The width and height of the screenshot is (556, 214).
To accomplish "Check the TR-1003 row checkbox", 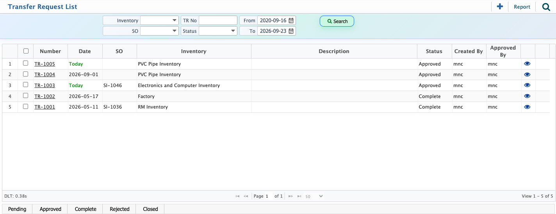I will pyautogui.click(x=26, y=85).
